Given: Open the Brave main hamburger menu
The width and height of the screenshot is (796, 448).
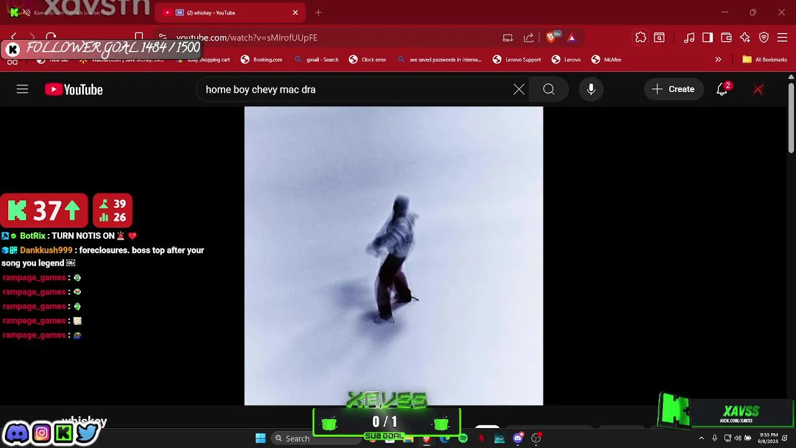Looking at the screenshot, I should (x=782, y=37).
